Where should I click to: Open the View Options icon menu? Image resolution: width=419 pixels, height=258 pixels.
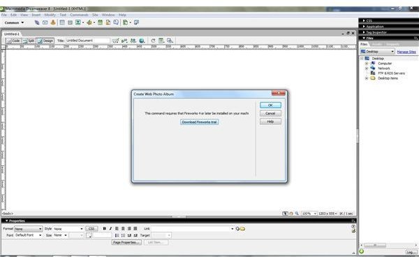point(161,40)
